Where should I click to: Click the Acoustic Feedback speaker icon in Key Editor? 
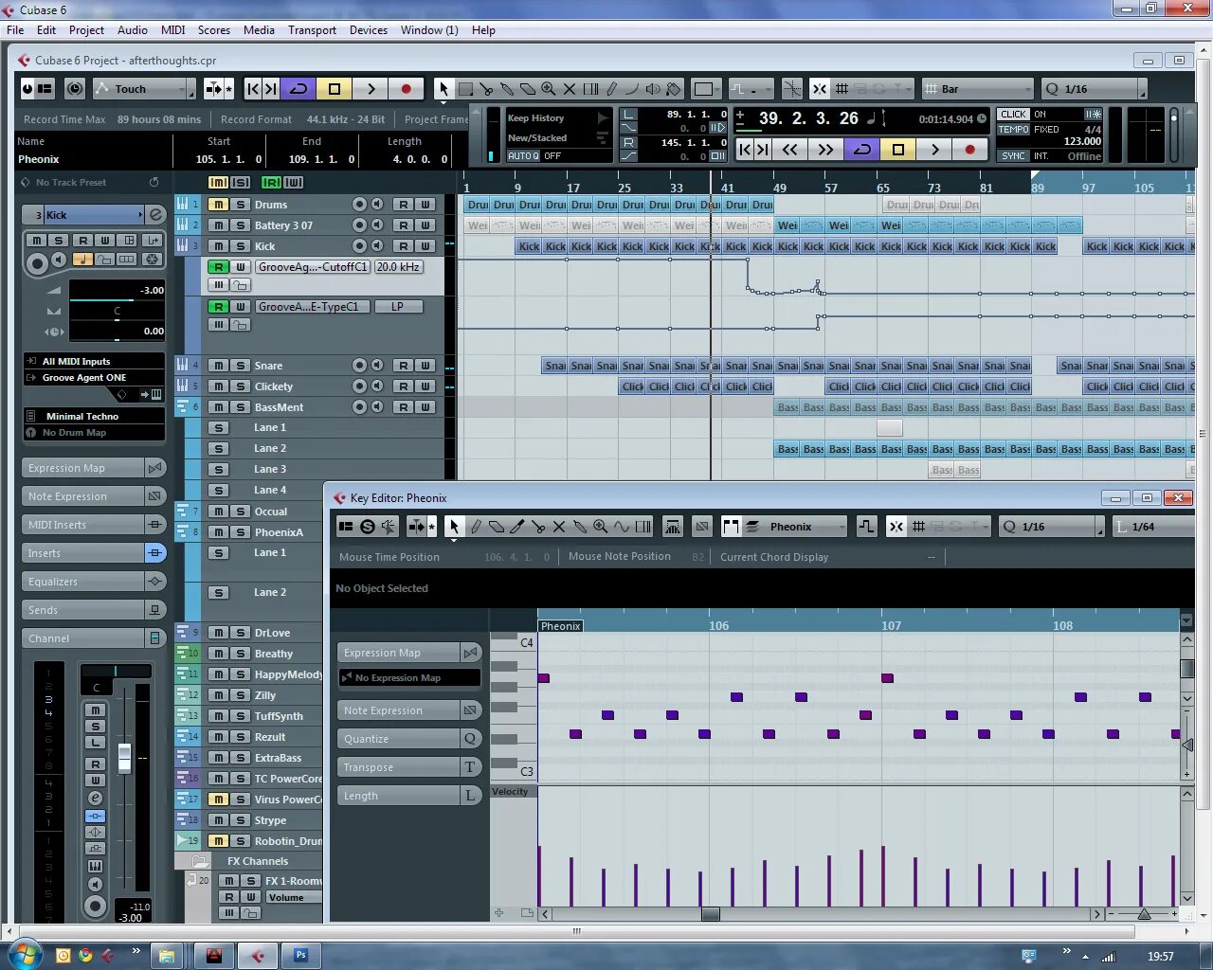tap(389, 527)
